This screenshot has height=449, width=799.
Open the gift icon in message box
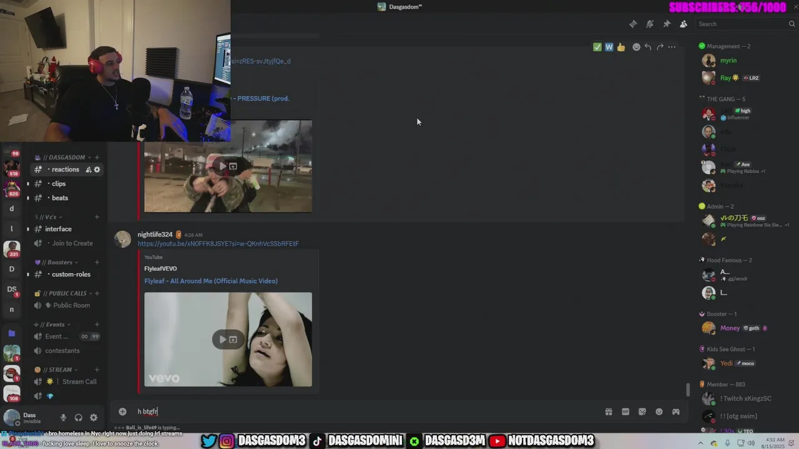coord(609,412)
